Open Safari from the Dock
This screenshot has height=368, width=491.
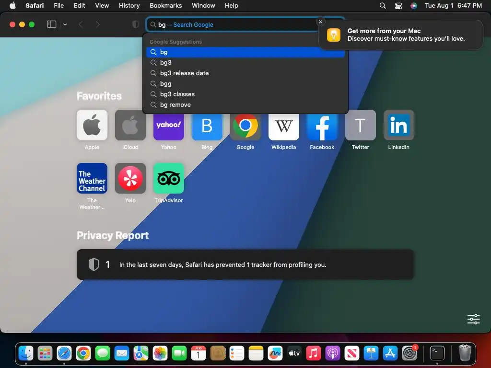click(64, 353)
